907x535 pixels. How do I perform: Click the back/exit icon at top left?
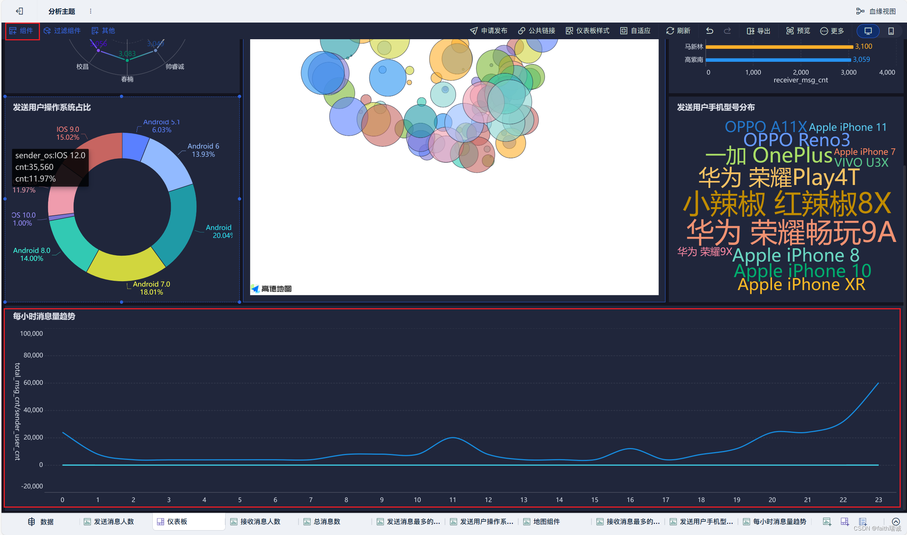pos(20,11)
